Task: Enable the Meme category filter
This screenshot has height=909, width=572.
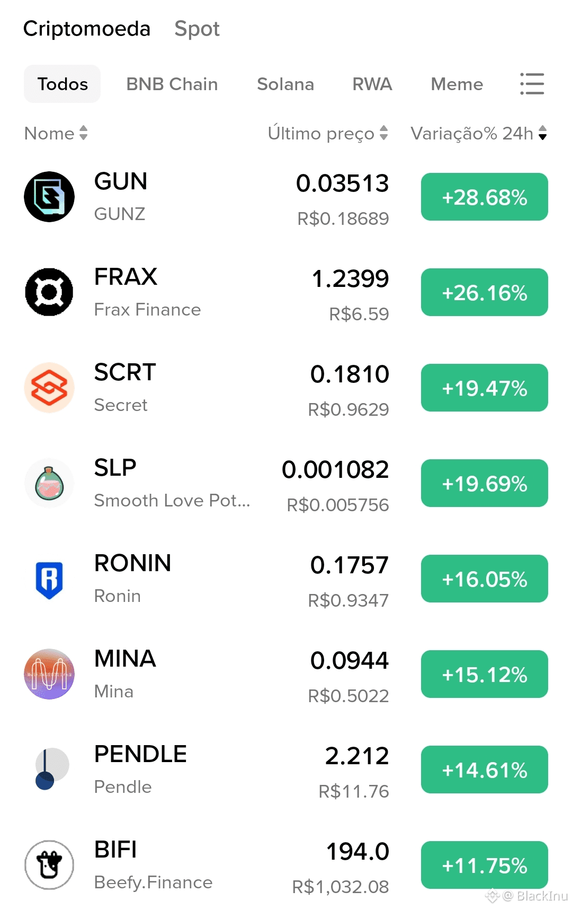Action: (x=457, y=84)
